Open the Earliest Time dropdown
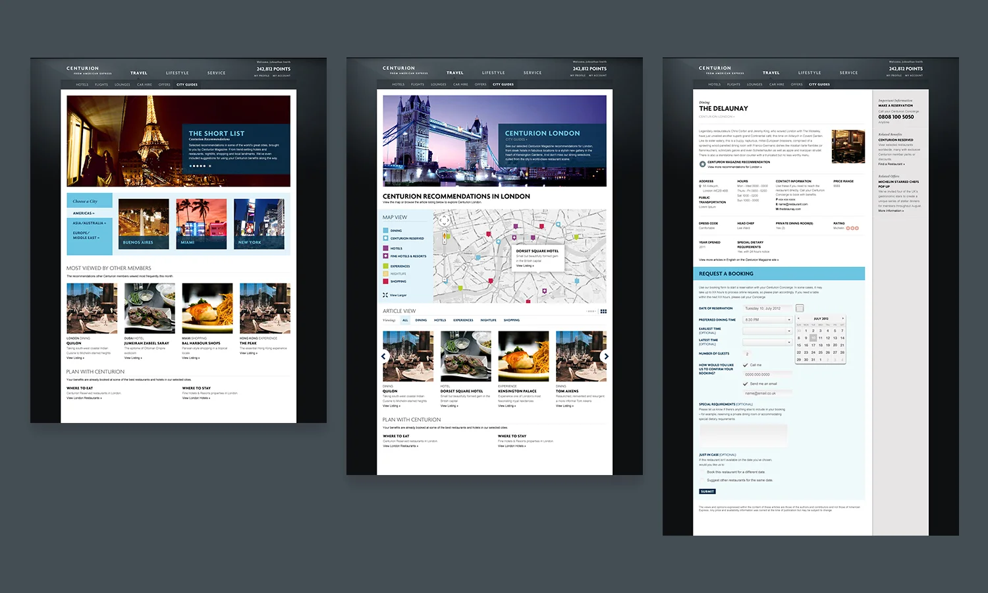Screen dimensions: 988x593 point(767,330)
